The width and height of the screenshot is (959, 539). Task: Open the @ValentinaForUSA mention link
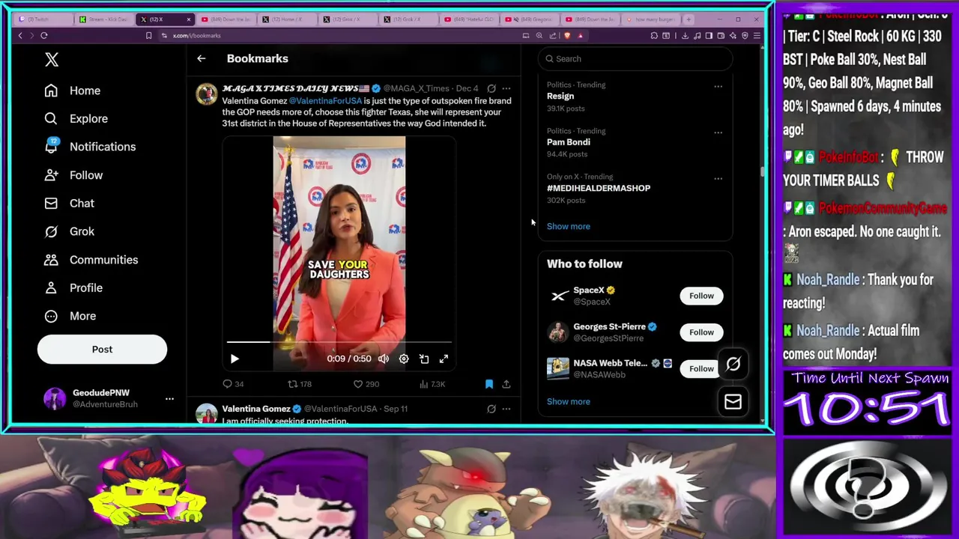point(325,100)
